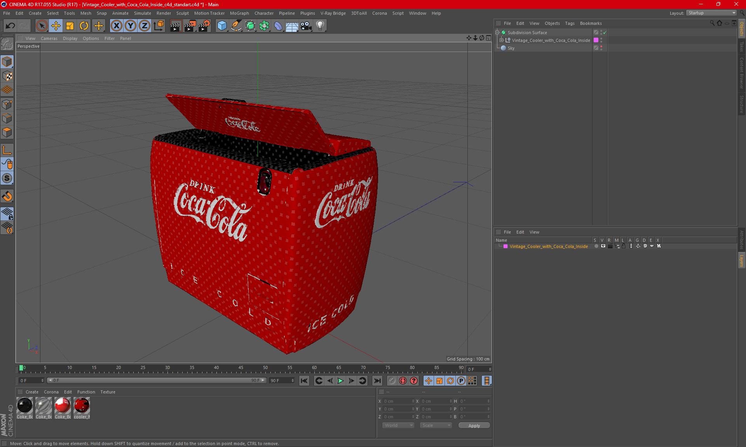Select the cooler material thumbnail
Screen dimensions: 746x447
[x=82, y=408]
